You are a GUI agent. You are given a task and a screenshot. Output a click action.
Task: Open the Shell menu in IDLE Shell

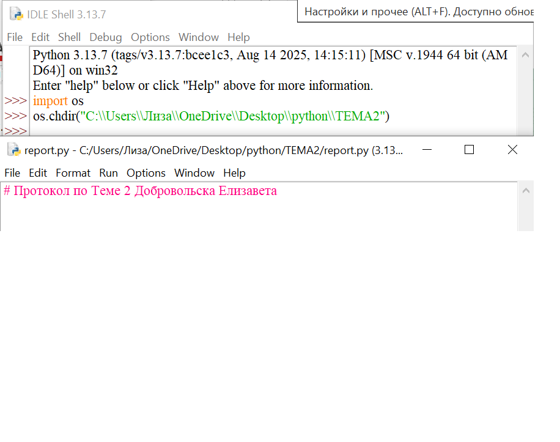69,37
